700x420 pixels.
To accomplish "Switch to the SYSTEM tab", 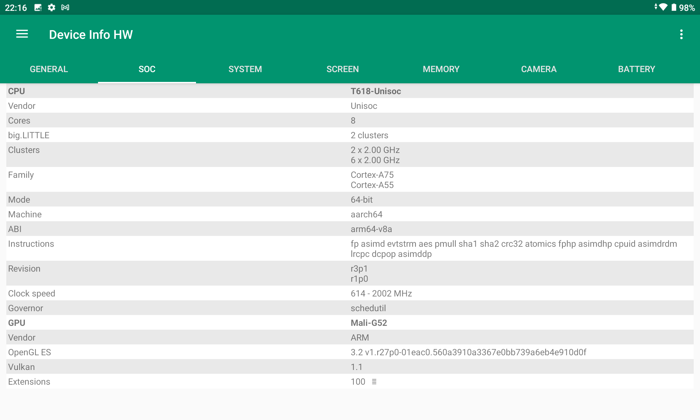I will (245, 69).
